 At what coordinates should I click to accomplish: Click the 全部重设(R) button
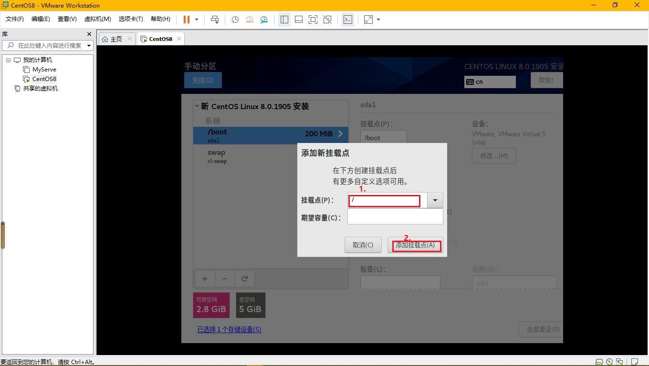[541, 329]
